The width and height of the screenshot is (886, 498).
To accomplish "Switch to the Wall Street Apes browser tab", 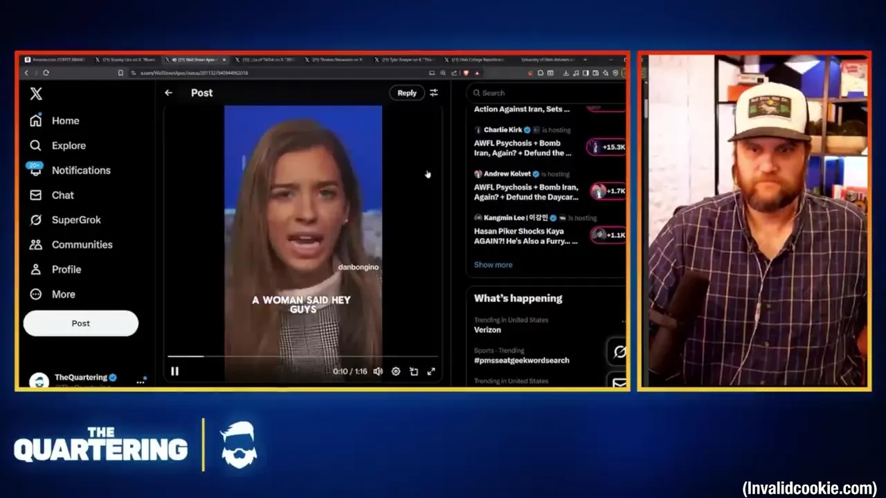I will click(x=195, y=59).
